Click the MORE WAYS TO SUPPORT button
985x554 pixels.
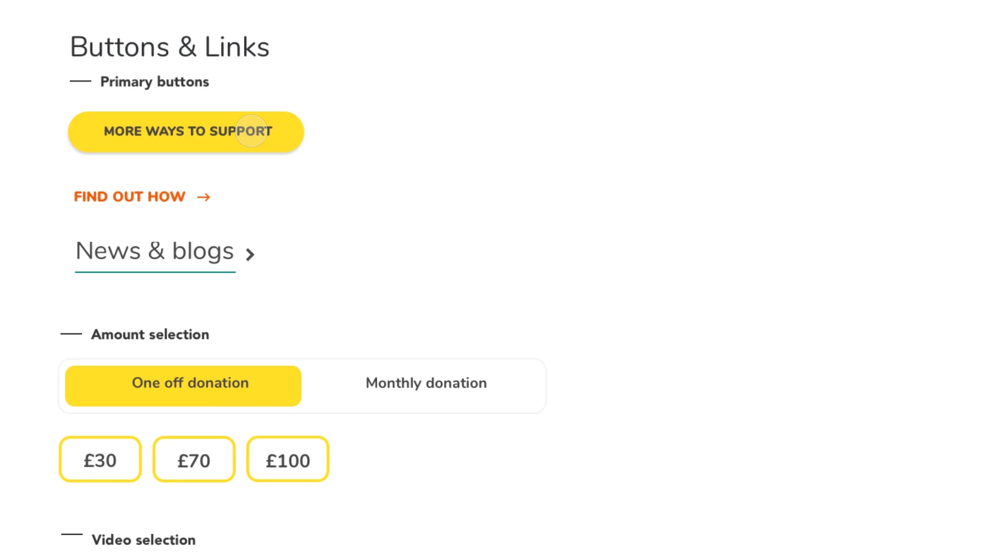point(186,131)
